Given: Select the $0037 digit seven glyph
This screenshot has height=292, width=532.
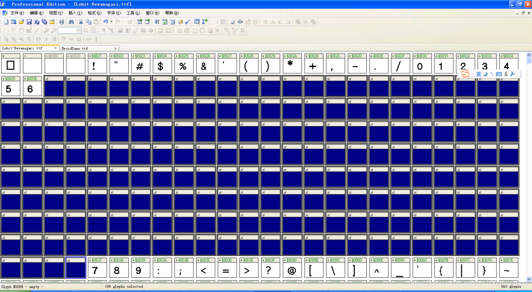Looking at the screenshot, I should point(97,268).
